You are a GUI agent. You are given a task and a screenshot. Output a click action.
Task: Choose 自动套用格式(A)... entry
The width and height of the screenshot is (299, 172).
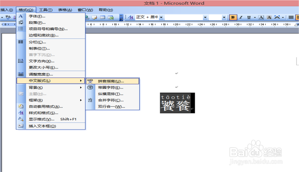pyautogui.click(x=51, y=106)
